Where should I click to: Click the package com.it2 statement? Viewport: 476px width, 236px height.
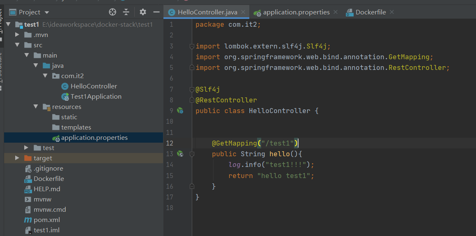coord(228,25)
